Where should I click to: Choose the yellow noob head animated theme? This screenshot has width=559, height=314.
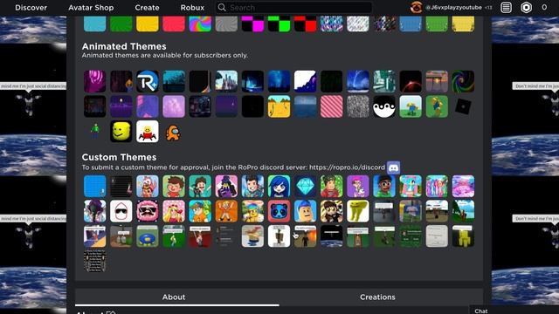click(121, 132)
